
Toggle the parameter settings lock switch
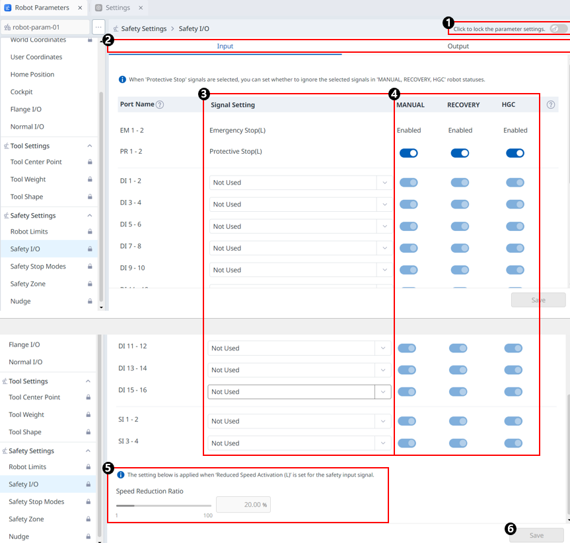[558, 28]
